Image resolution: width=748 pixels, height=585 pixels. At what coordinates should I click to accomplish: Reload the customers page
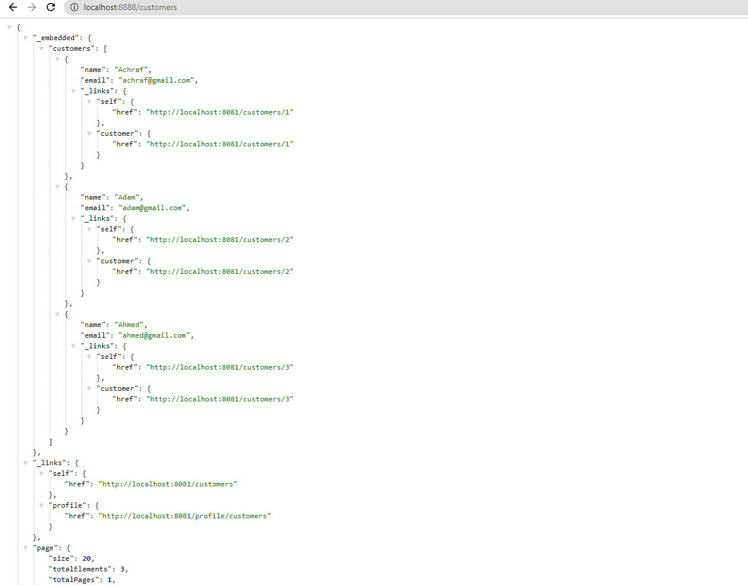pos(51,7)
